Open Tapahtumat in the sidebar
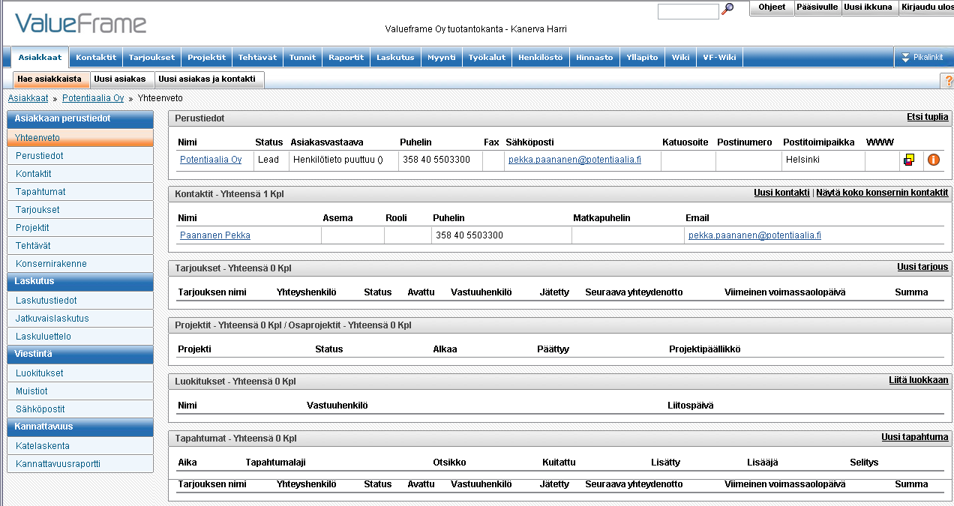This screenshot has height=506, width=954. (79, 192)
